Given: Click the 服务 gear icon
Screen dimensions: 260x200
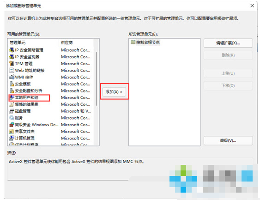Looking at the screenshot, I should tap(12, 118).
